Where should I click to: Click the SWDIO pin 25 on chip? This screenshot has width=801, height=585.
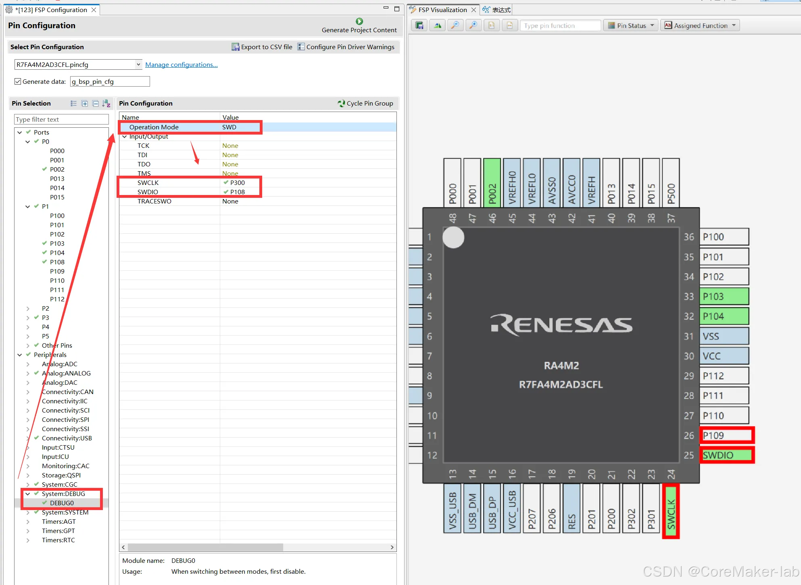(x=727, y=455)
